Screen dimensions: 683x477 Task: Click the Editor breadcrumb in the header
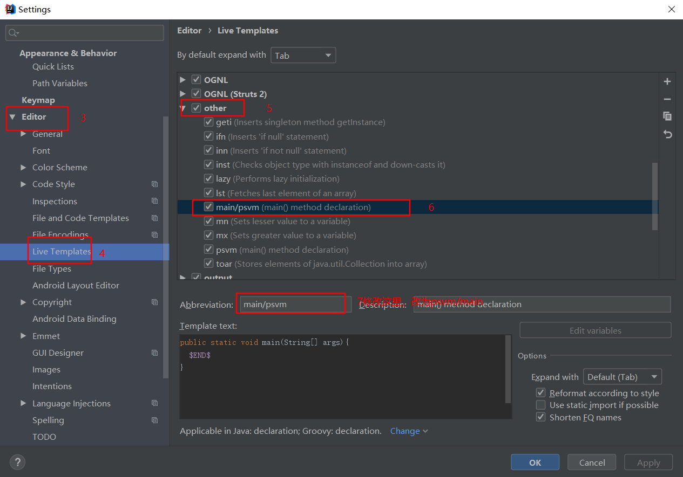pyautogui.click(x=190, y=31)
